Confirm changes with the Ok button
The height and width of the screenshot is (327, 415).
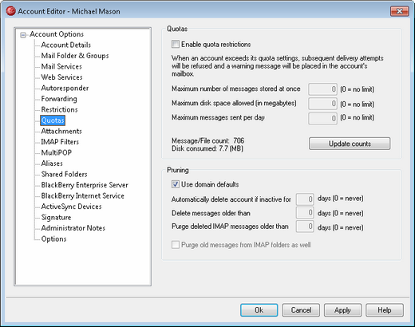[x=259, y=310]
